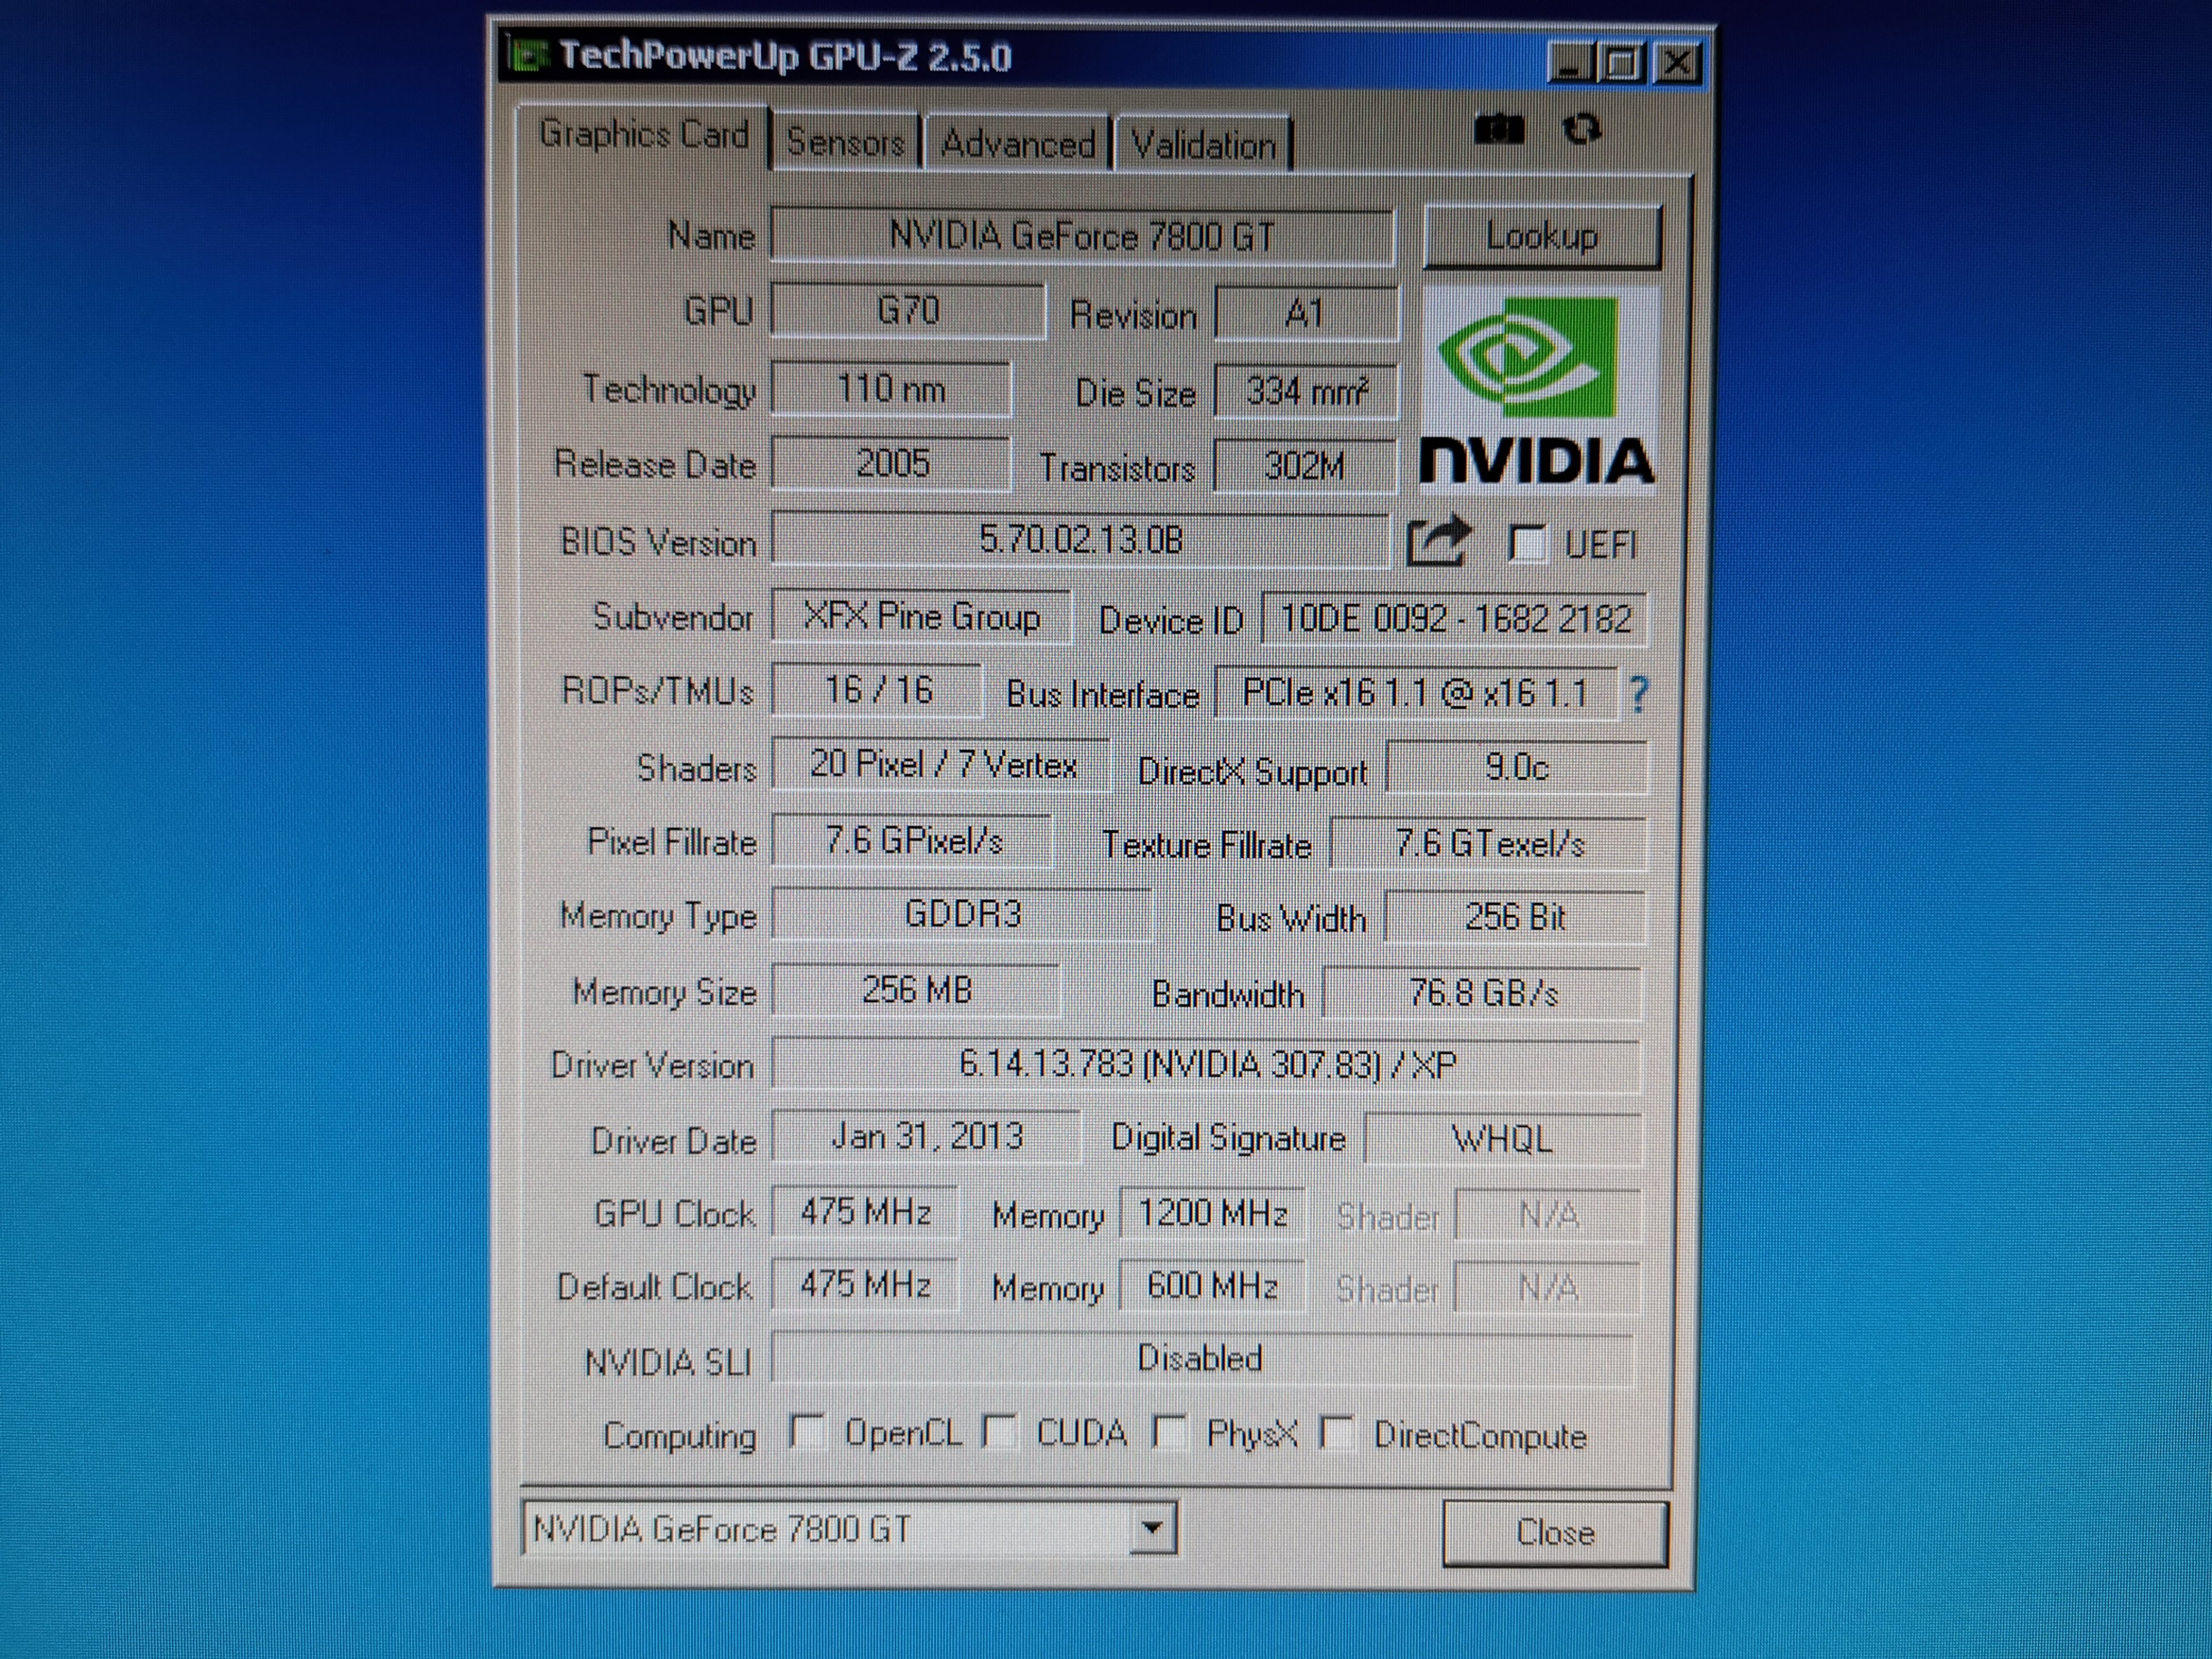The height and width of the screenshot is (1659, 2212).
Task: Click the BIOS Version text field
Action: tap(1080, 540)
